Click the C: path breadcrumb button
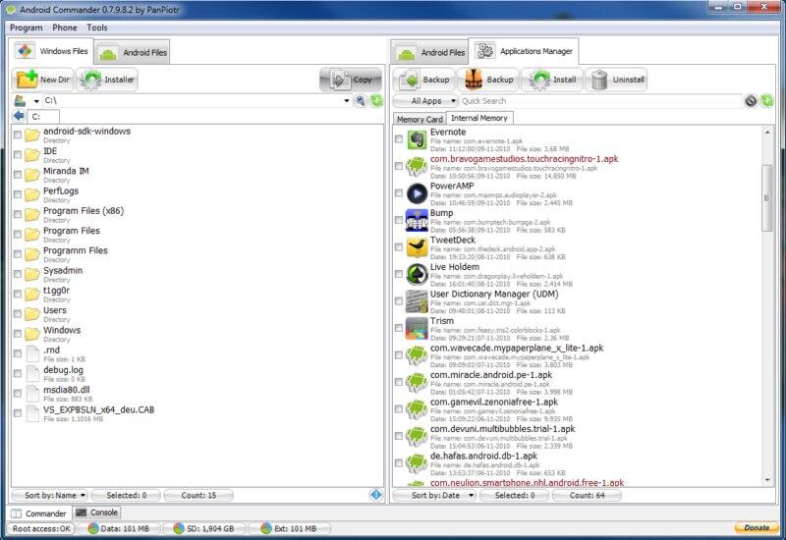Image resolution: width=786 pixels, height=540 pixels. (x=43, y=117)
